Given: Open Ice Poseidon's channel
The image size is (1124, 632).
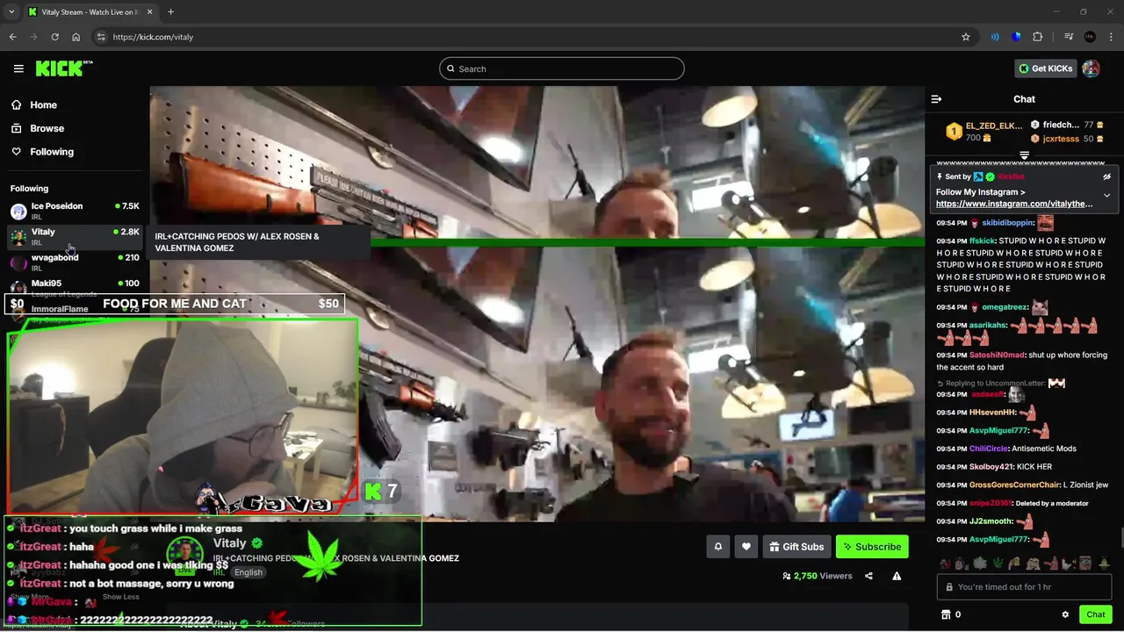Looking at the screenshot, I should click(75, 211).
